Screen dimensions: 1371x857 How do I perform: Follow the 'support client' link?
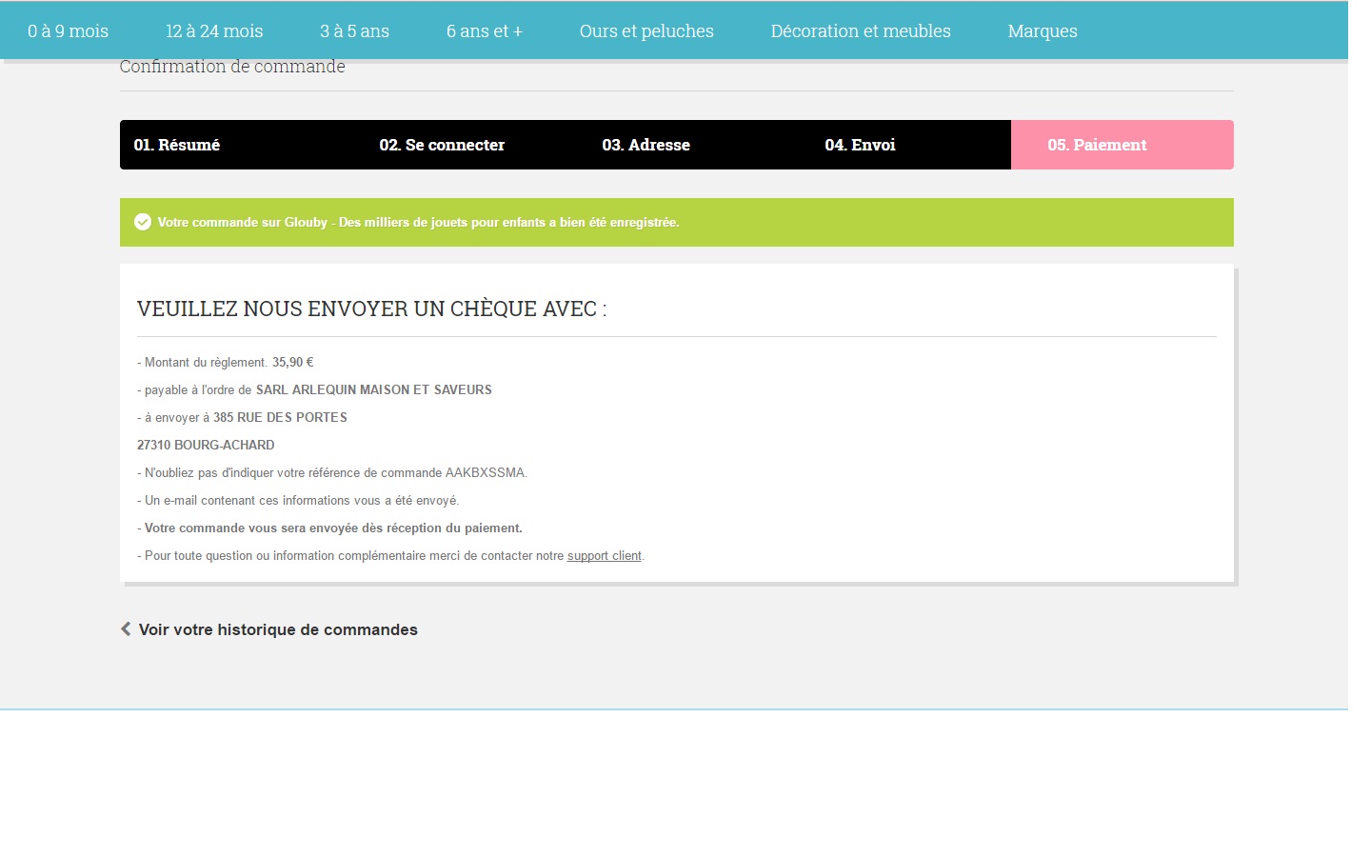(x=605, y=556)
